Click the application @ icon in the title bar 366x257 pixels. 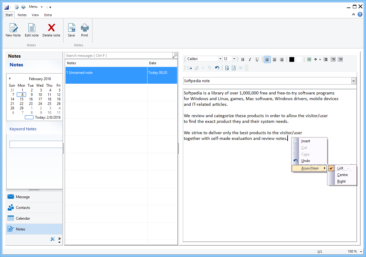(x=6, y=7)
